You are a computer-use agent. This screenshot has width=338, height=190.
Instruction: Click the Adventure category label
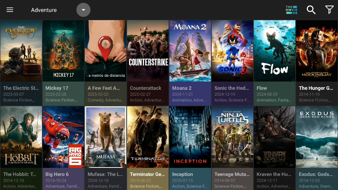[x=44, y=10]
